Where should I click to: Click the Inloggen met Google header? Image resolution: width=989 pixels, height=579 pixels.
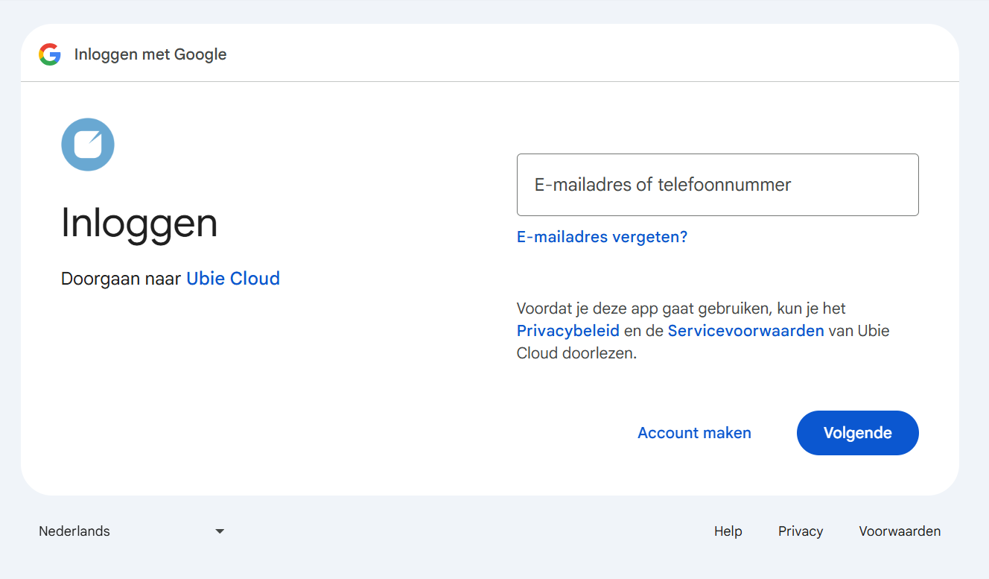pos(150,54)
